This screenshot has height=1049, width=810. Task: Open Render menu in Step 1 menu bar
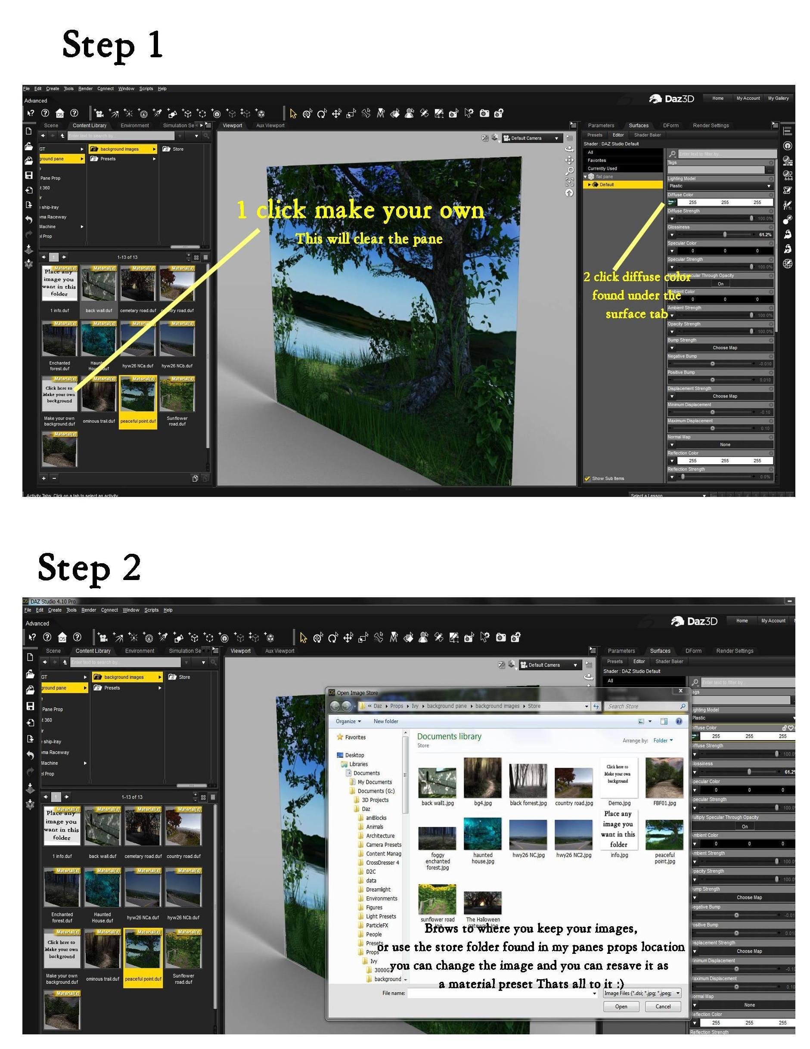86,89
